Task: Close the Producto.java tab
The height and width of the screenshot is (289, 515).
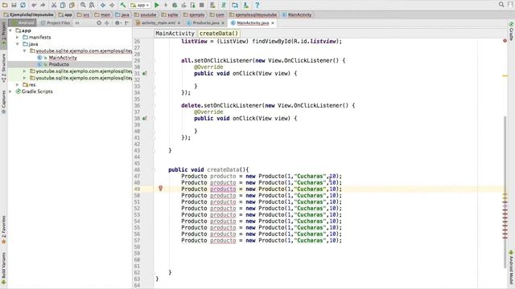Action: point(223,23)
